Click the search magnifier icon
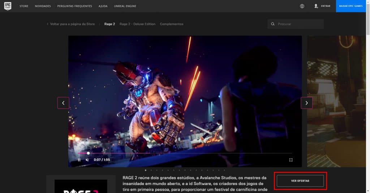The height and width of the screenshot is (193, 370). click(273, 24)
